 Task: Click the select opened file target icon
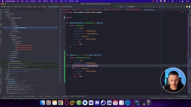click(46, 10)
